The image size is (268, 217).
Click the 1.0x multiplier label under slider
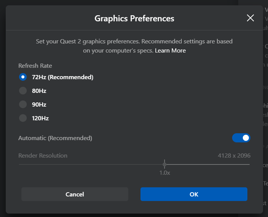coord(165,173)
